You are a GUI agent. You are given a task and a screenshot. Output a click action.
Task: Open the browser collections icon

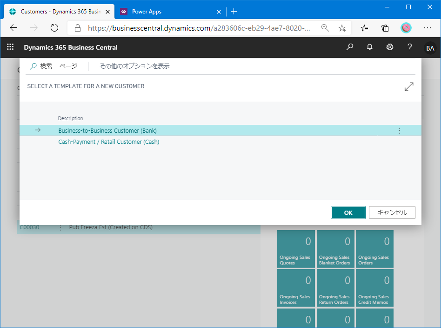coord(385,28)
